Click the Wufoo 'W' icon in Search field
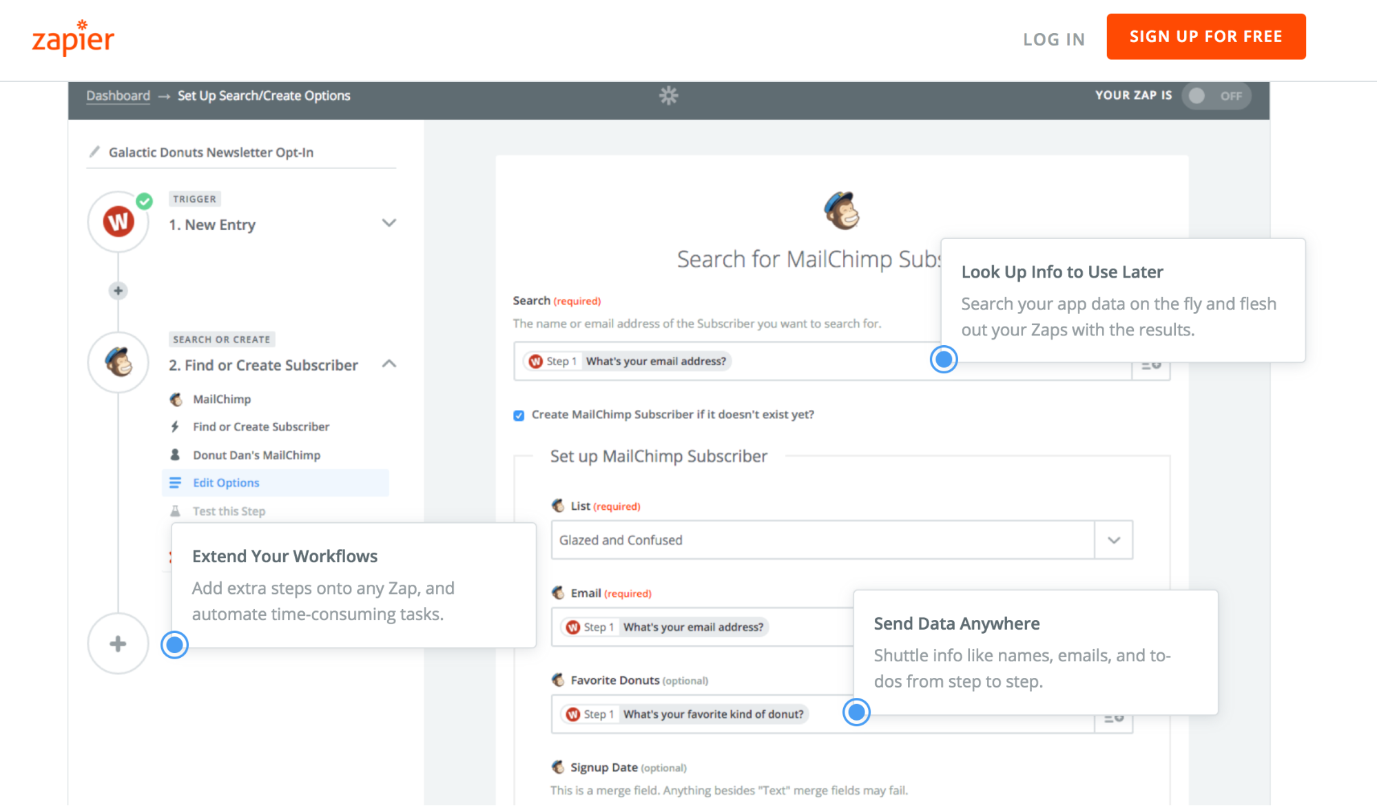Image resolution: width=1377 pixels, height=806 pixels. (535, 361)
